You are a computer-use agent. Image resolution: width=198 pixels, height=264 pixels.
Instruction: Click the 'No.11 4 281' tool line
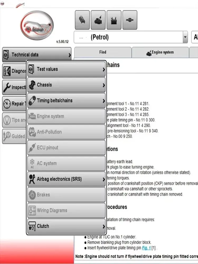[128, 103]
